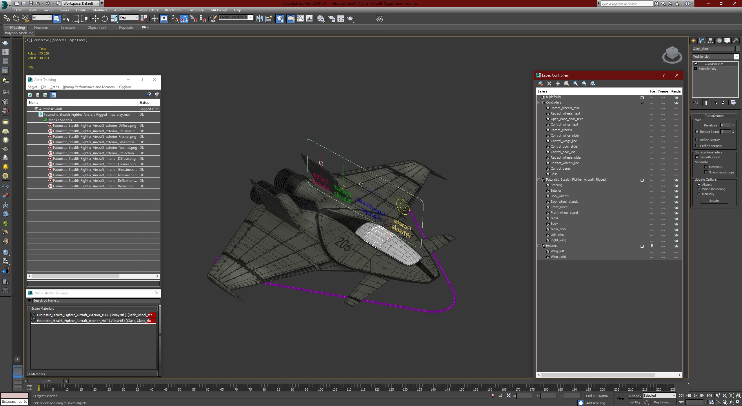Click the Set Keys key icon
The width and height of the screenshot is (742, 406).
(x=621, y=399)
